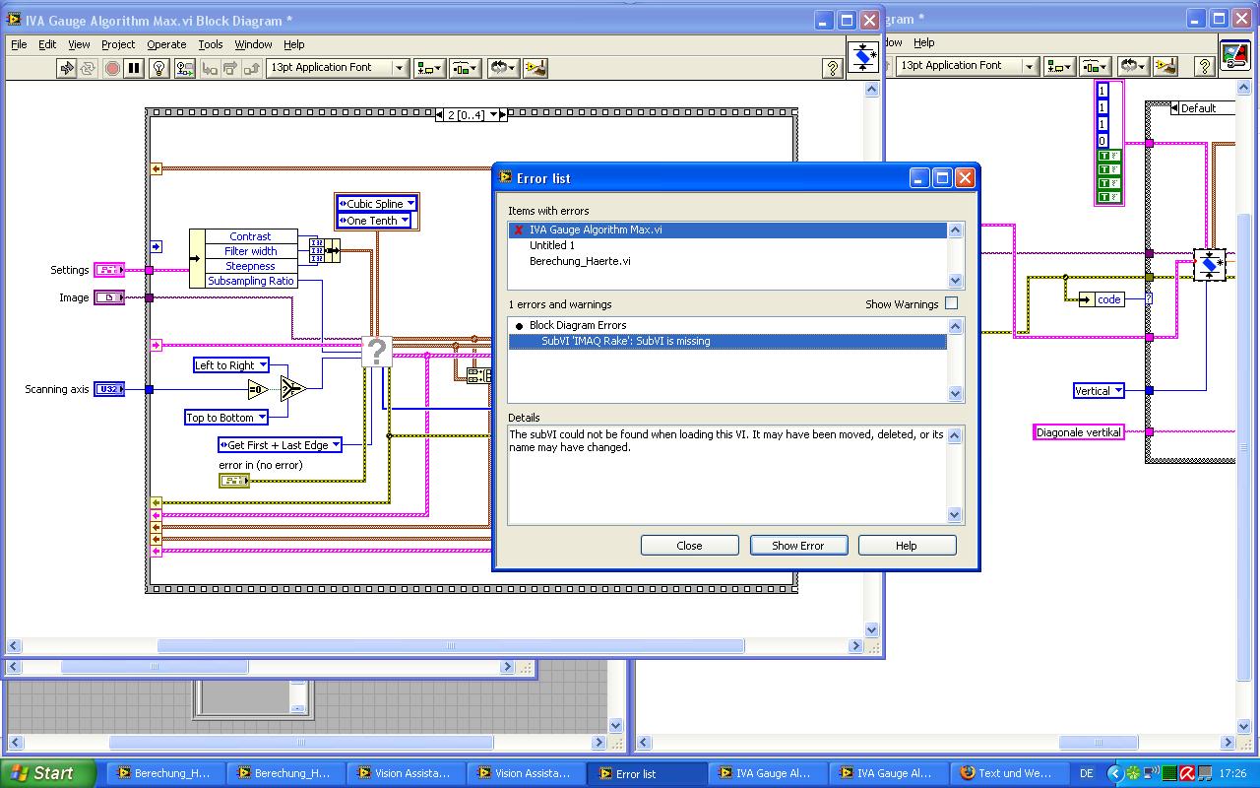The image size is (1260, 788).
Task: Toggle the Pause button in toolbar
Action: 135,68
